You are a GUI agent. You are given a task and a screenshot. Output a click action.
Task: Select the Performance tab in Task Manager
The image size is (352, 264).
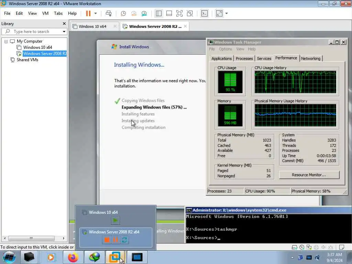(x=286, y=58)
